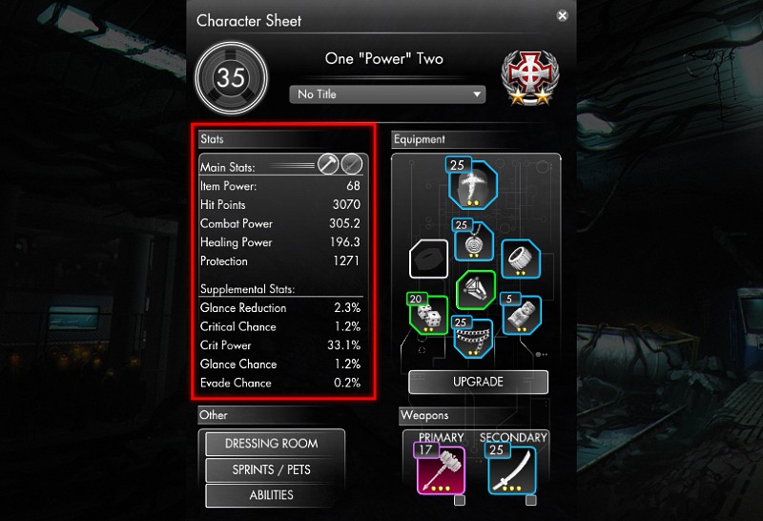Select the ring finger talisman slot
This screenshot has width=763, height=521.
(521, 259)
